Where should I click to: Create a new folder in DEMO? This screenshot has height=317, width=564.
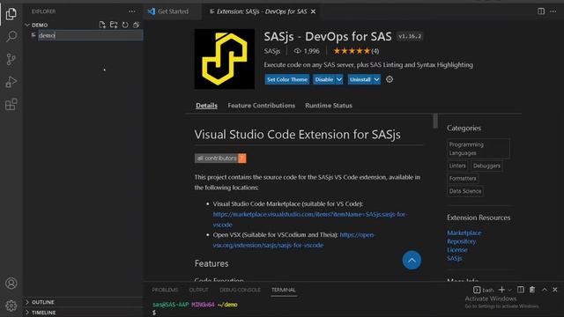[x=114, y=25]
